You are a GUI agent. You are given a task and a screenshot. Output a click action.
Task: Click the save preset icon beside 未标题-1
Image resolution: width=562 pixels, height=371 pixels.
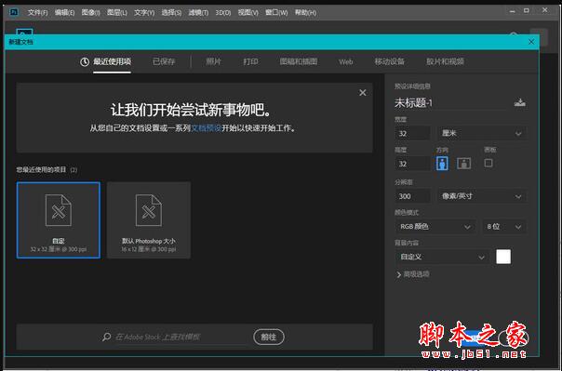pos(520,103)
